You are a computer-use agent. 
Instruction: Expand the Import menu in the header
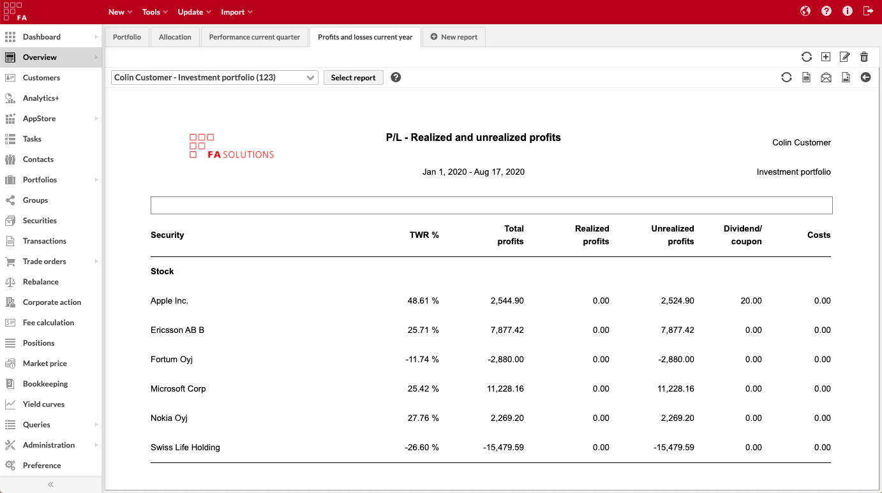coord(237,12)
